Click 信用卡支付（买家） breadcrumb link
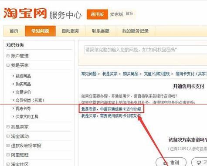207x166 pixels. click(191, 74)
